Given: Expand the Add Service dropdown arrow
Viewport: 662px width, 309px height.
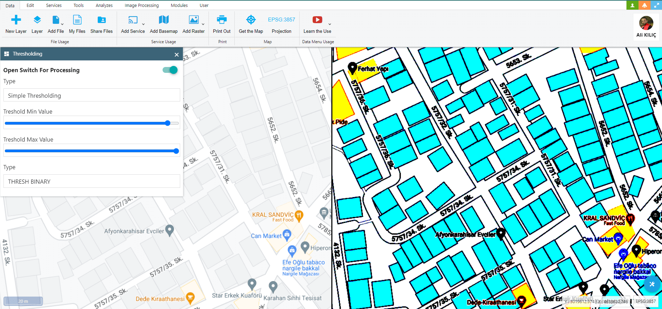Looking at the screenshot, I should (x=143, y=24).
